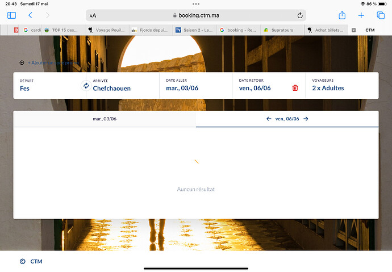Reload the booking.ctm.ma page
The image size is (392, 272).
[x=300, y=15]
